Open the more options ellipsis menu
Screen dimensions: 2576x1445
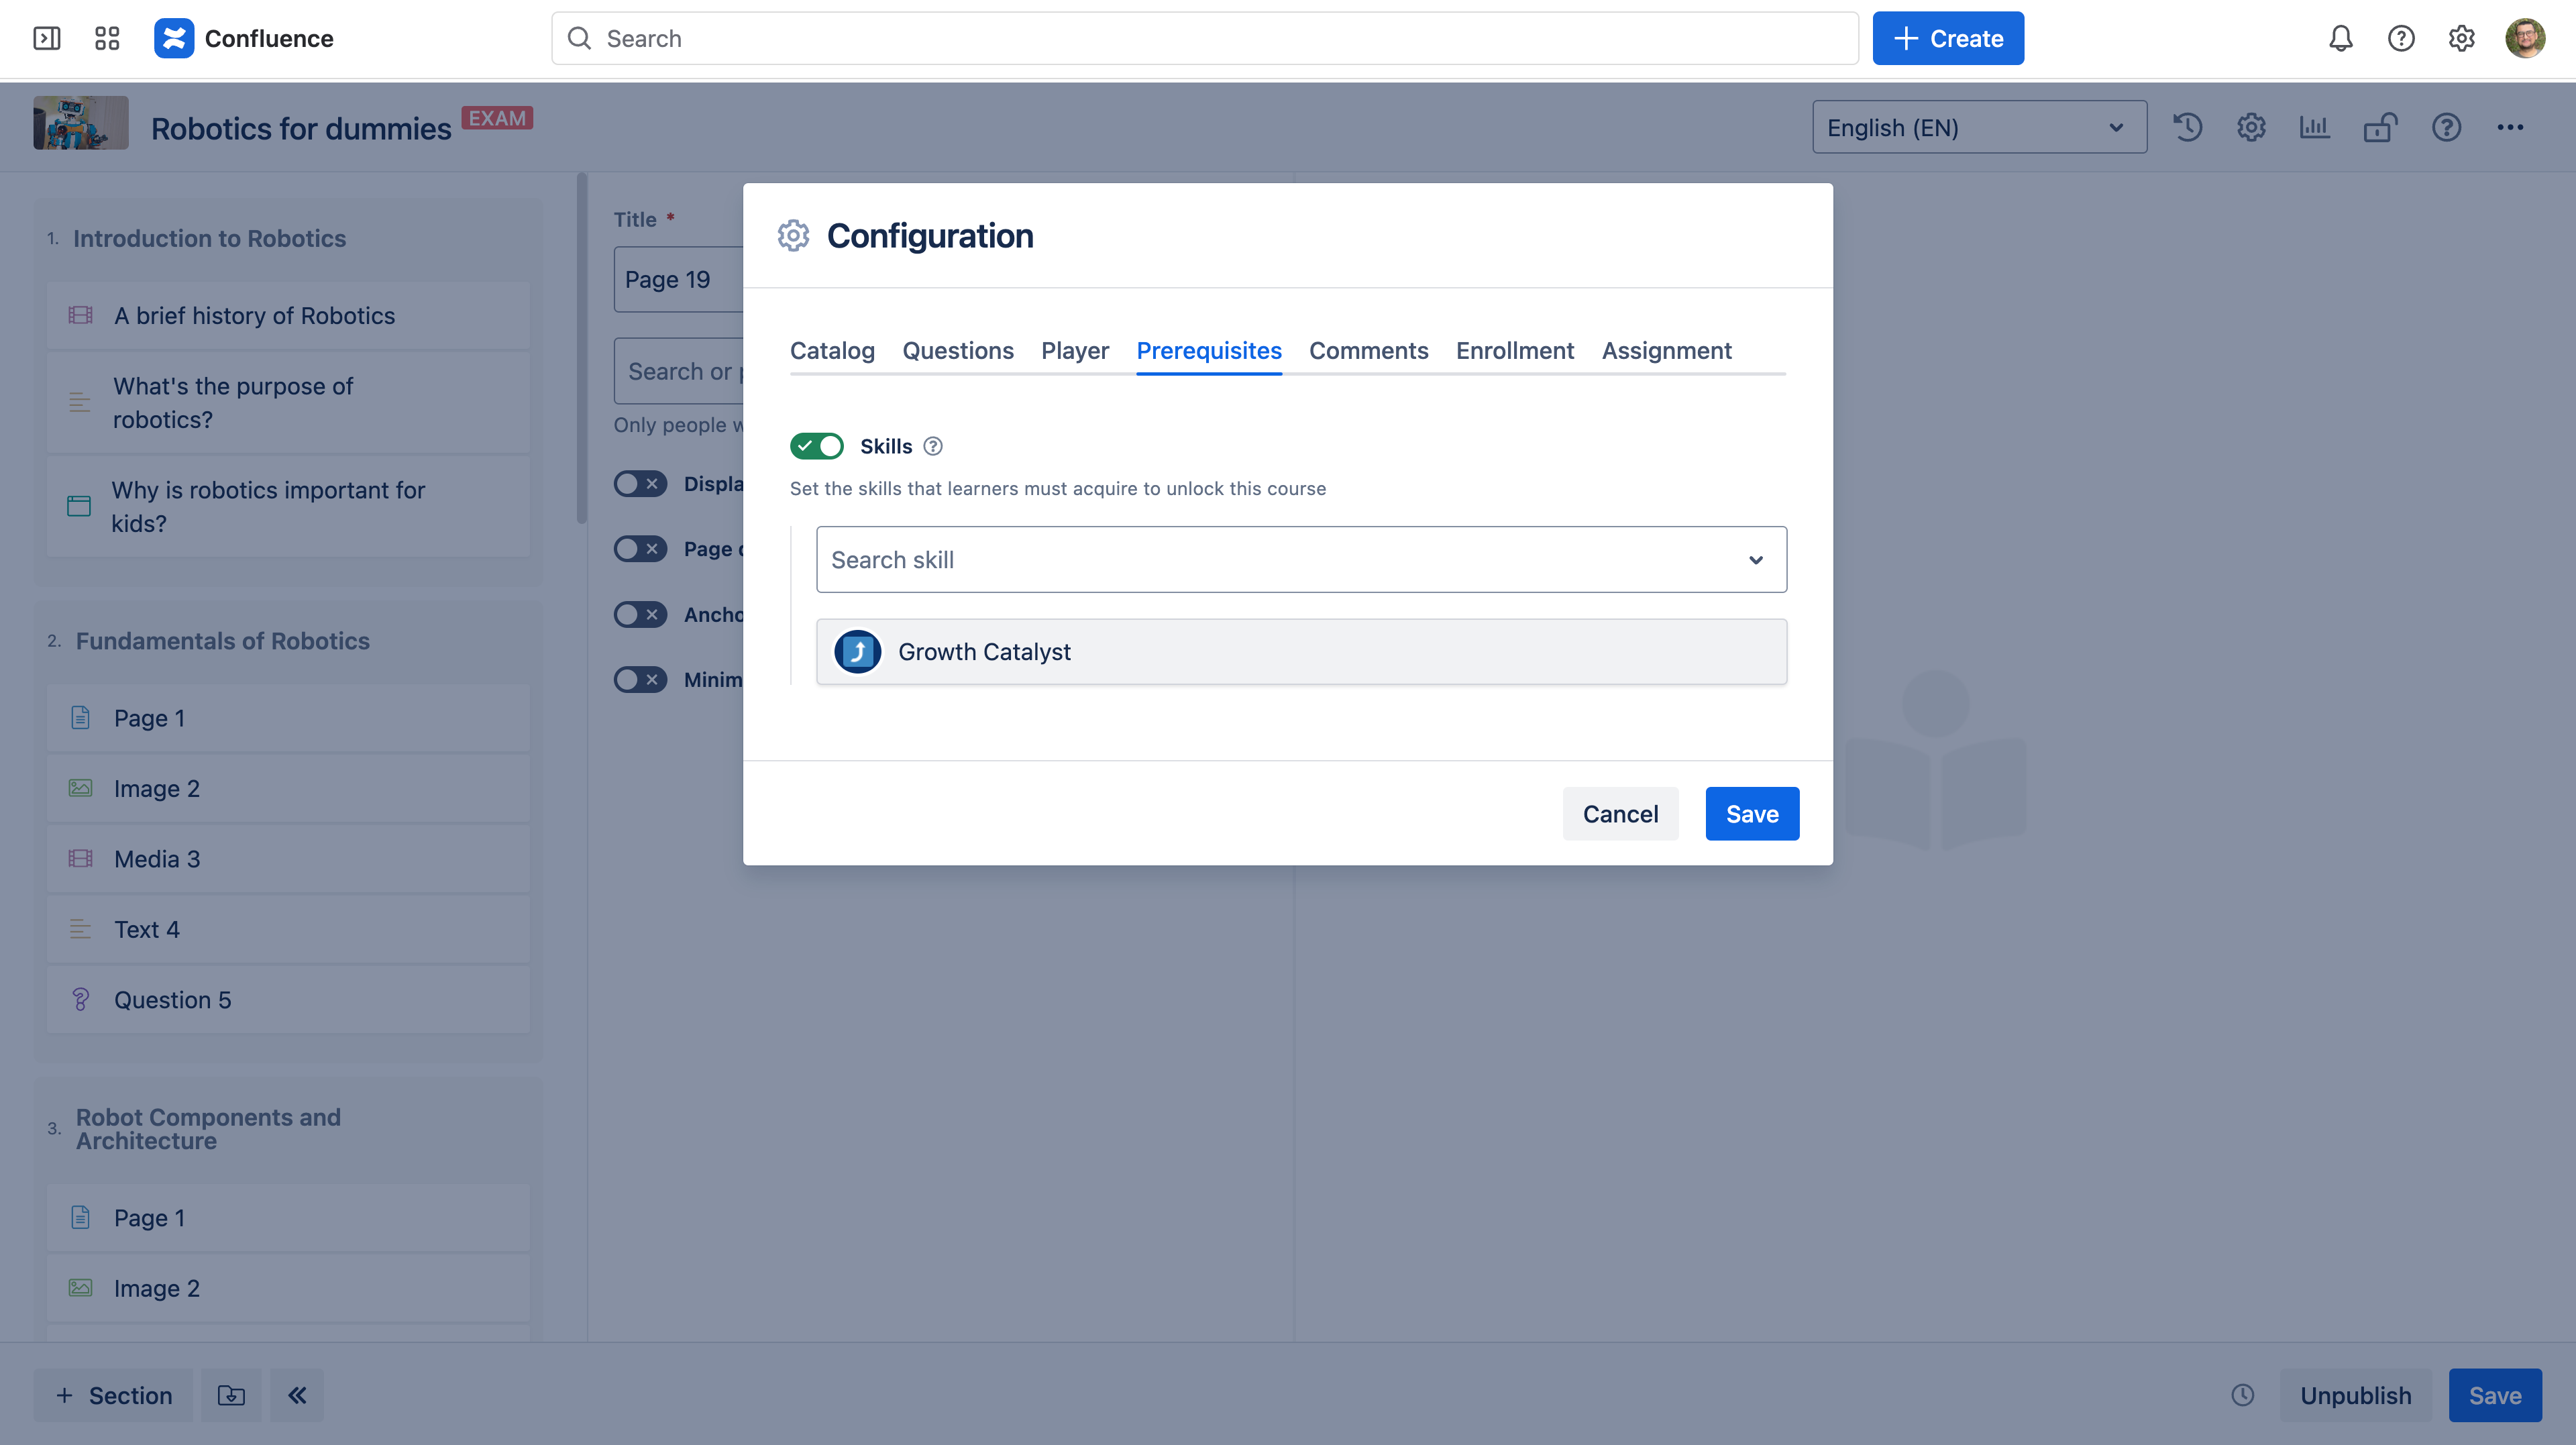[x=2510, y=127]
